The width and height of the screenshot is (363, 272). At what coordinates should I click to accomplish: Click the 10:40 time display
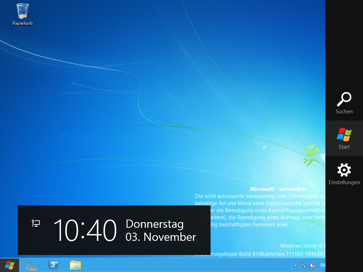click(x=85, y=230)
